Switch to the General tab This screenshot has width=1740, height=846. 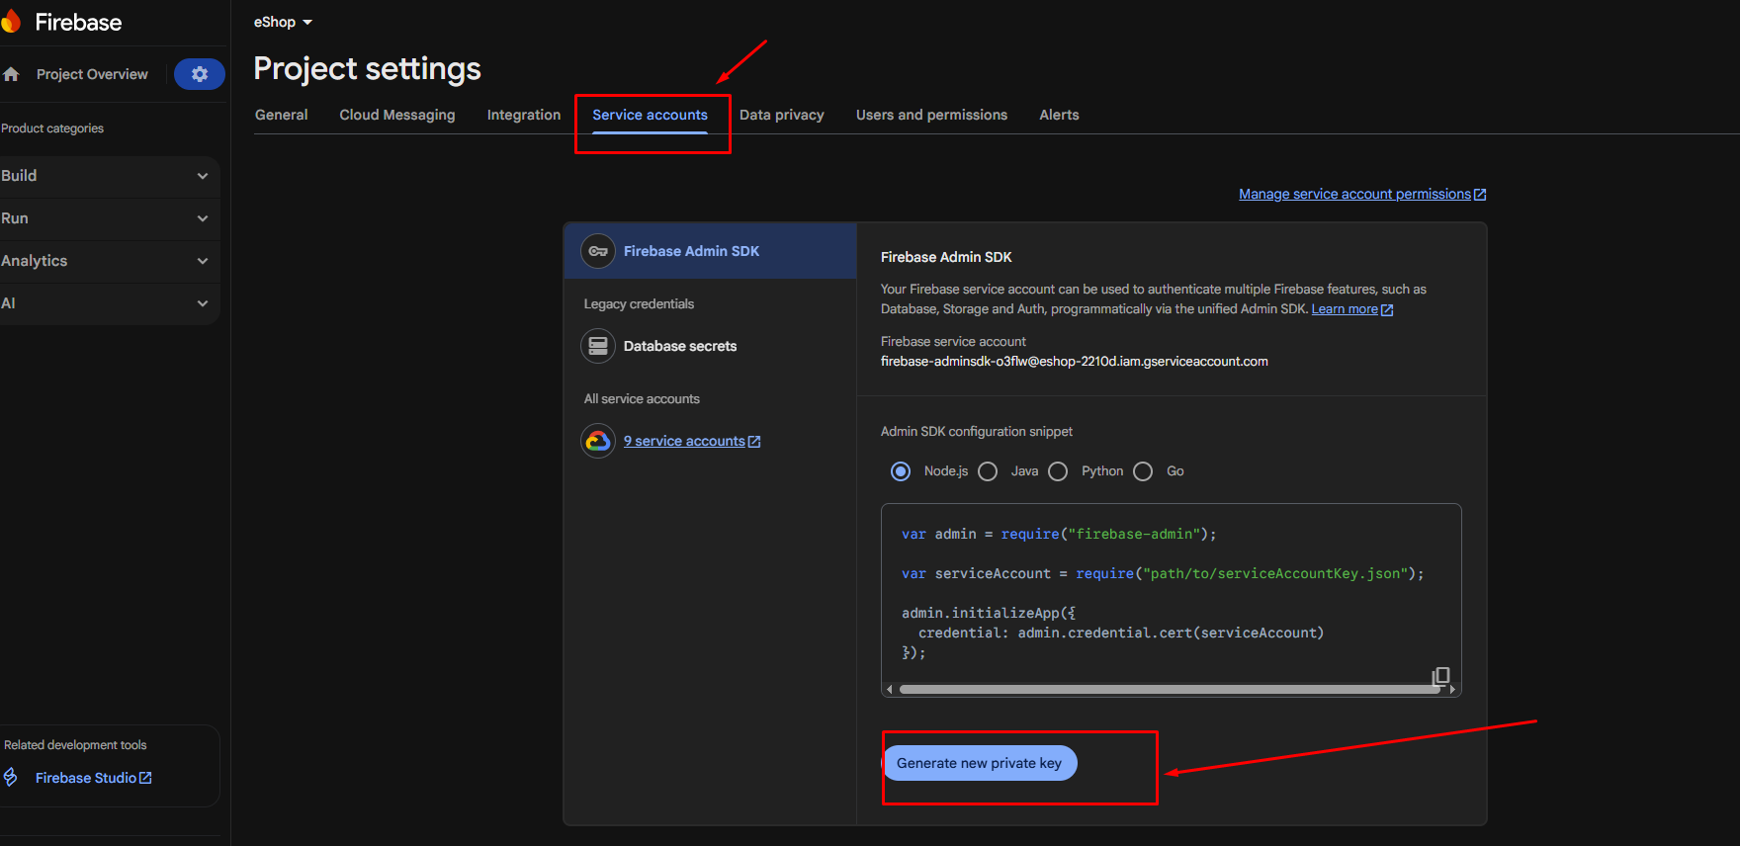tap(282, 115)
